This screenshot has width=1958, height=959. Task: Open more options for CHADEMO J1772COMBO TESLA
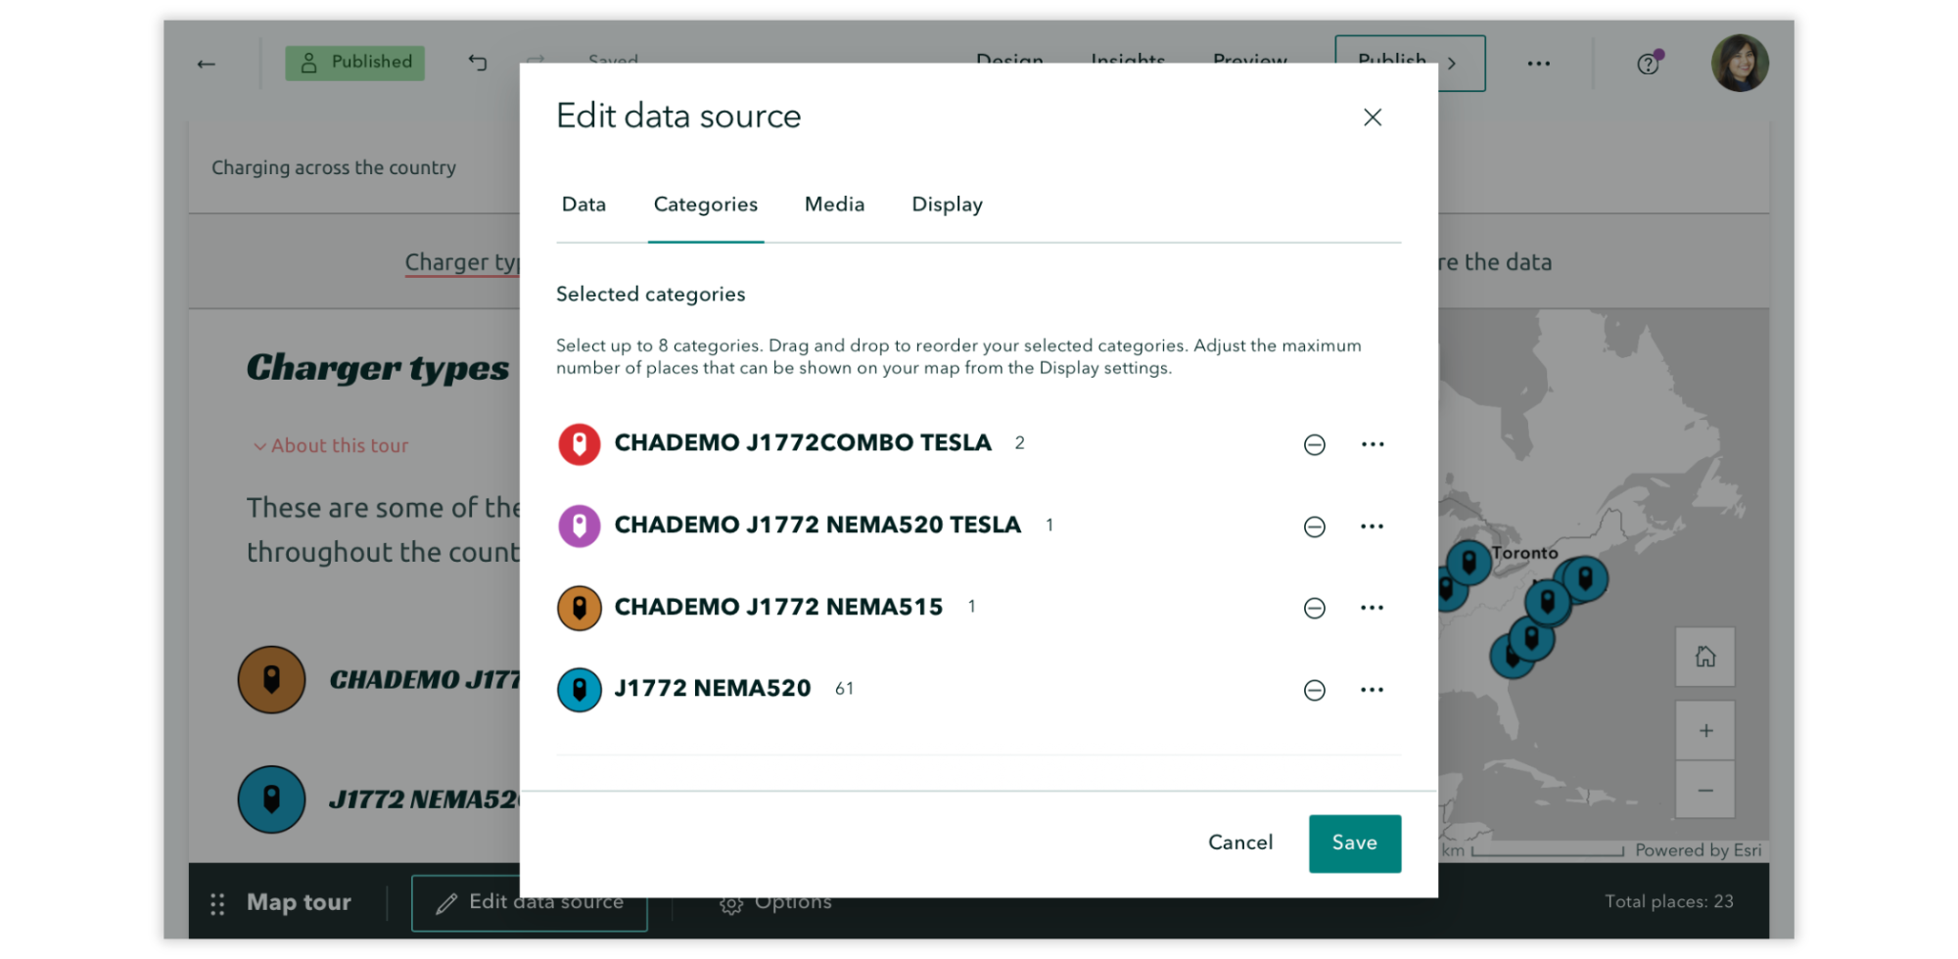1373,444
